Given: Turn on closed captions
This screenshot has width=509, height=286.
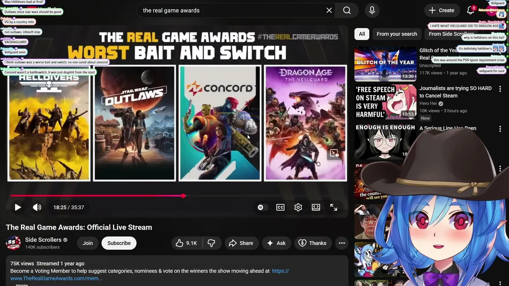Looking at the screenshot, I should [x=280, y=207].
